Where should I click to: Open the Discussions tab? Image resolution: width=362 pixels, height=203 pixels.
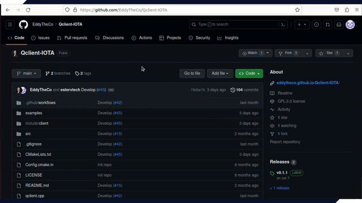[x=109, y=38]
